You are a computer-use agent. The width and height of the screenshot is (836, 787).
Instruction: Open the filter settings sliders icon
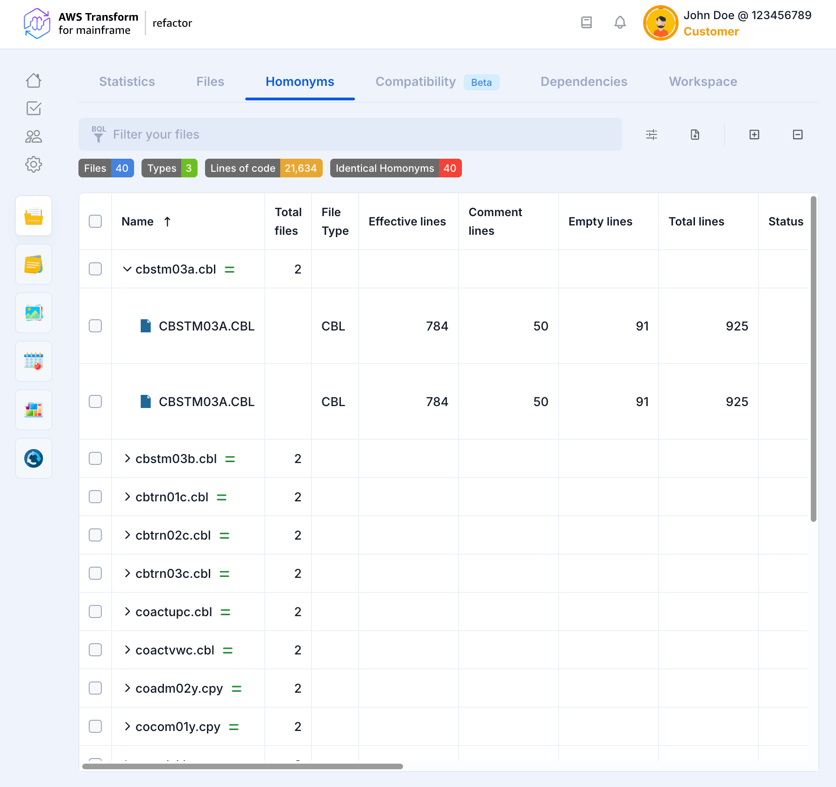click(x=651, y=134)
